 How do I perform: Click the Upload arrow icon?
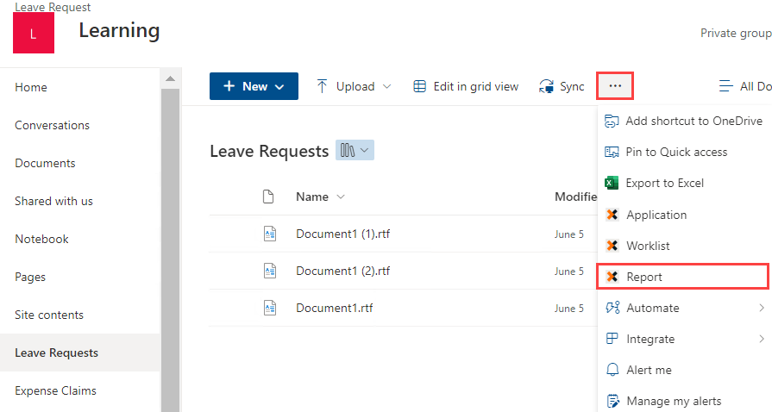(322, 86)
